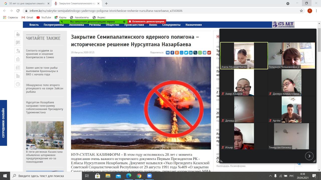
Task: Click the clock icon in left sidebar
Action: 18,84
